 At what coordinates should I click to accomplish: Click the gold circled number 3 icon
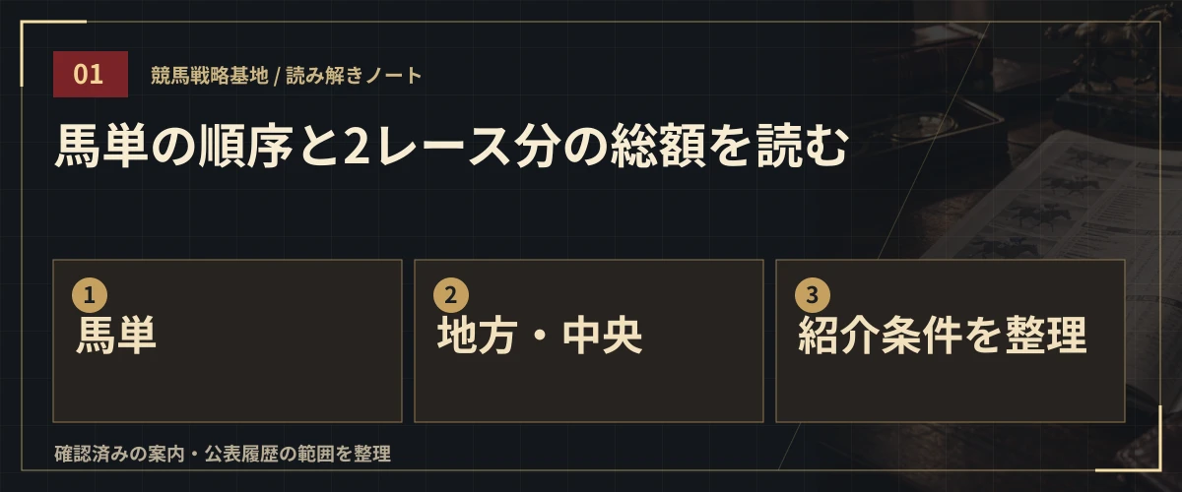[x=813, y=294]
